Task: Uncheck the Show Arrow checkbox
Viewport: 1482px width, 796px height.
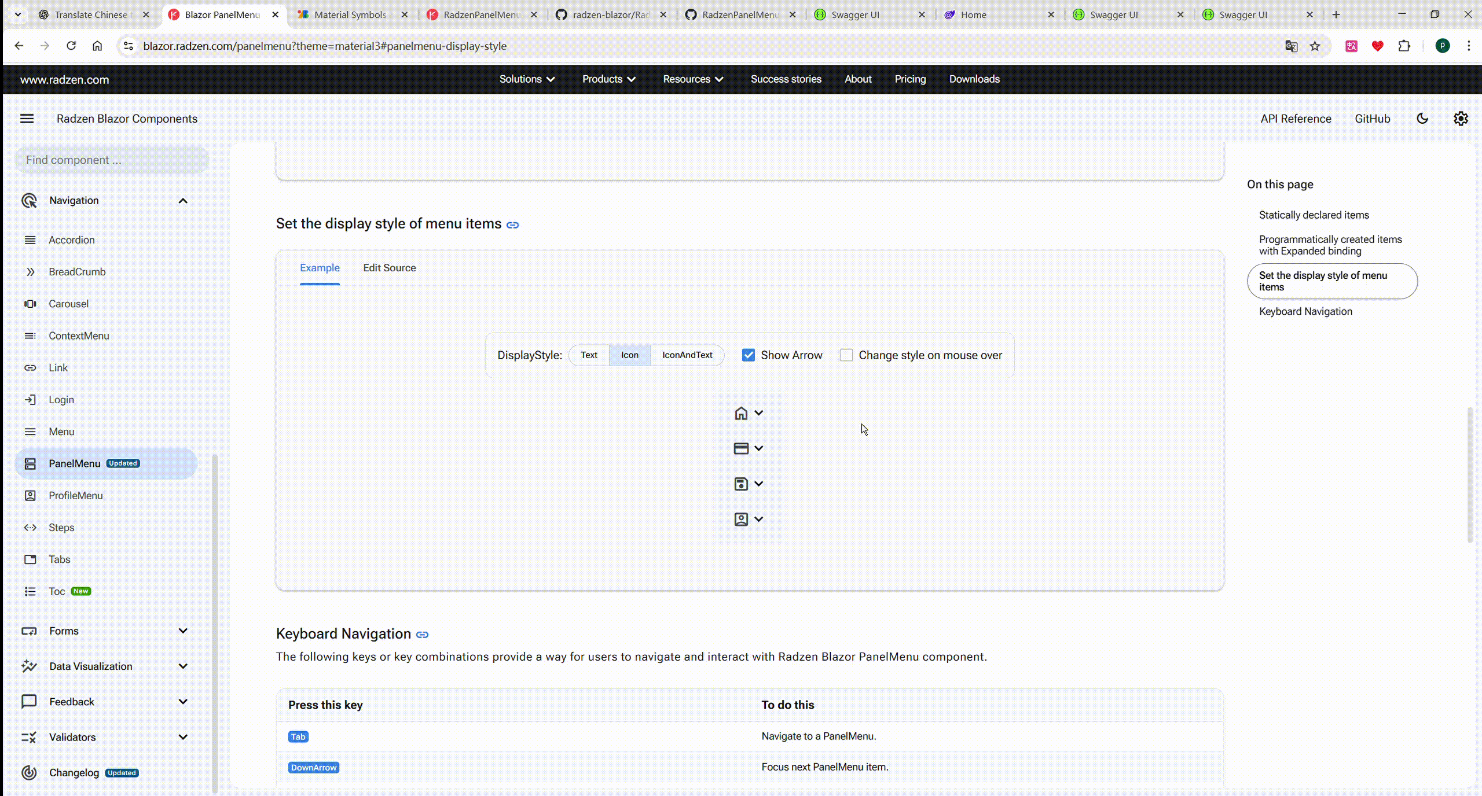Action: coord(749,355)
